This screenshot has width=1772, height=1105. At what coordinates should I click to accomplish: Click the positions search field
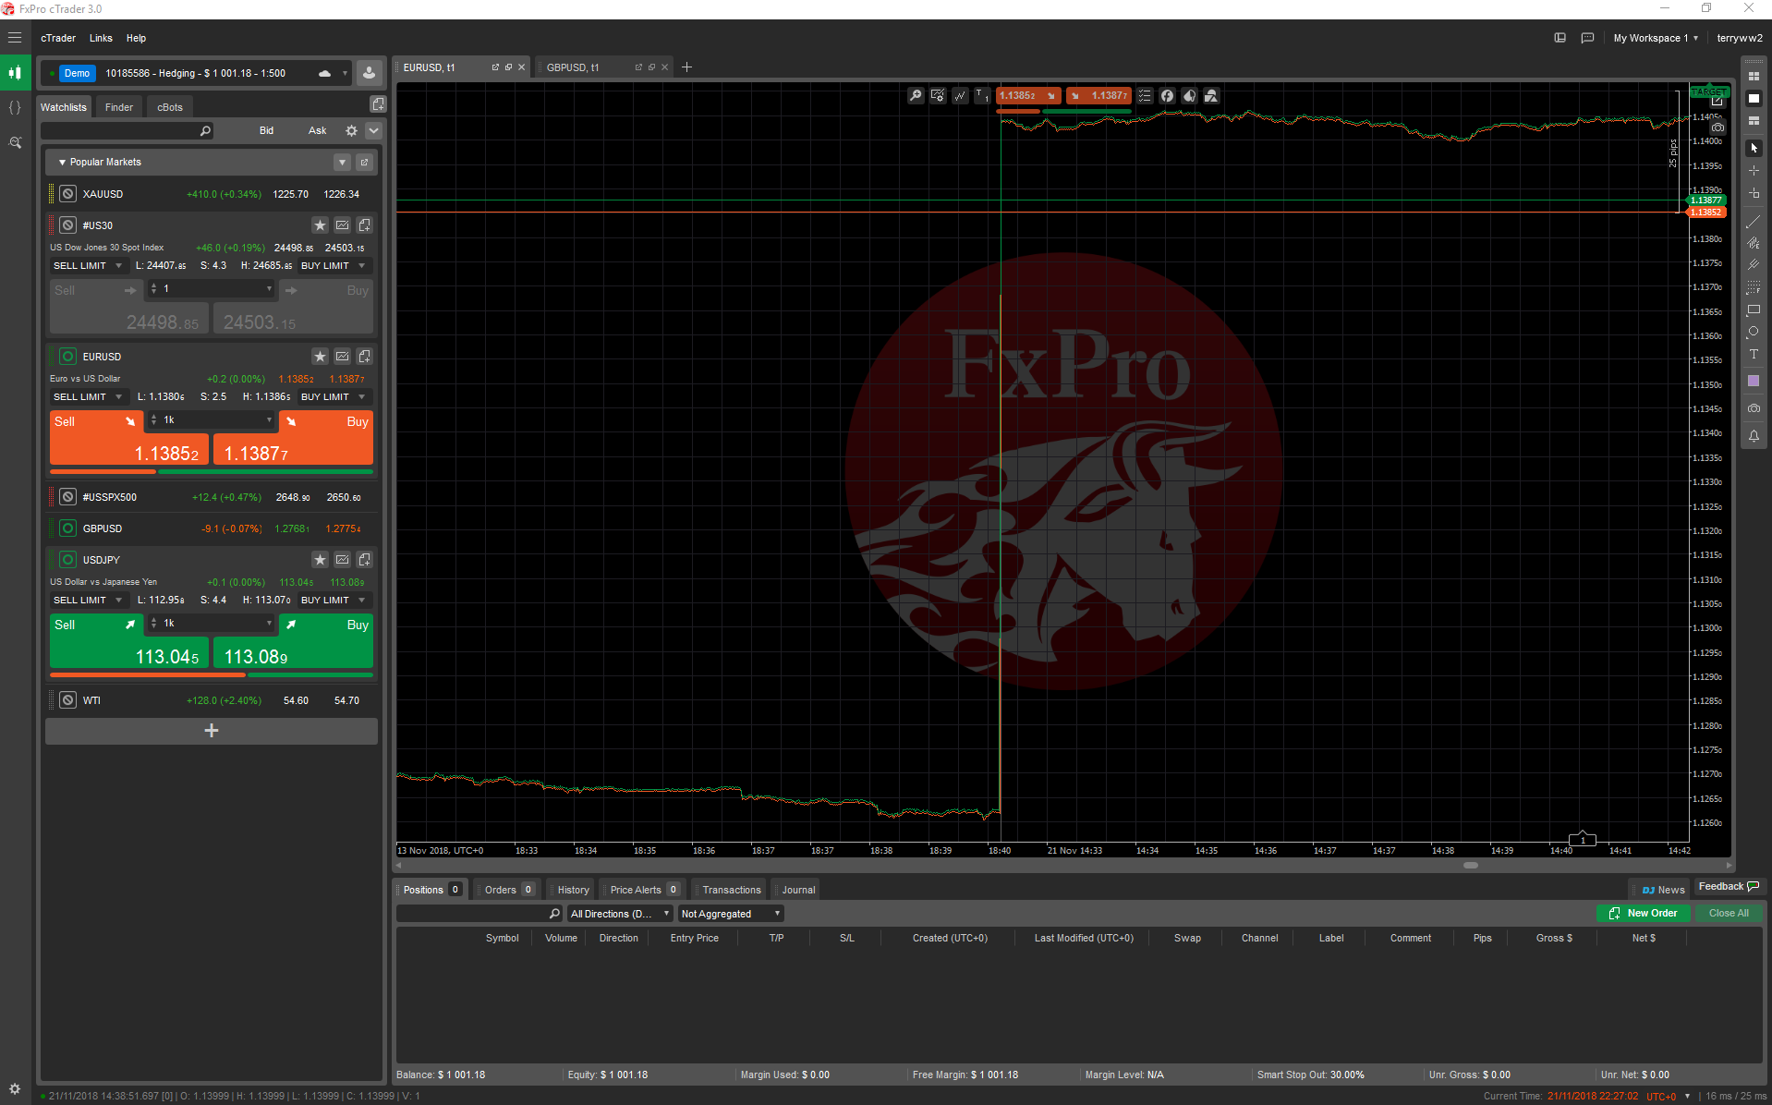click(479, 914)
